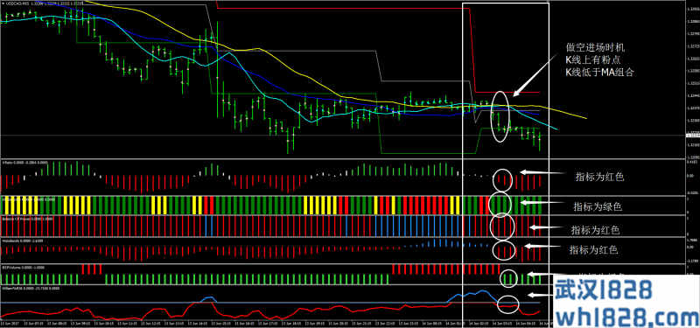This screenshot has height=328, width=700.
Task: Click the current price tag on the right axis
Action: 692,135
